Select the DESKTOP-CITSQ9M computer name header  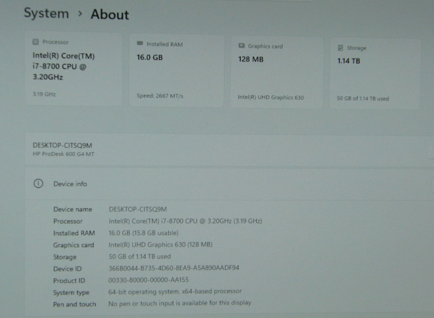[x=62, y=145]
